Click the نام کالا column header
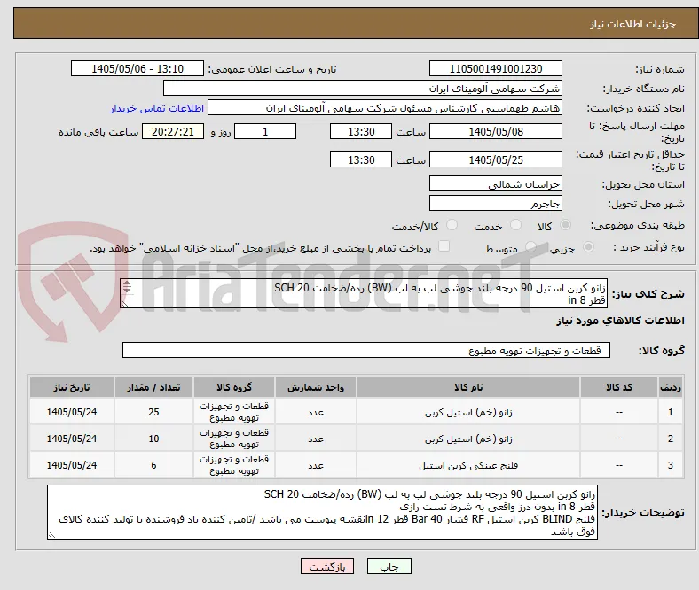699x590 pixels. [468, 387]
